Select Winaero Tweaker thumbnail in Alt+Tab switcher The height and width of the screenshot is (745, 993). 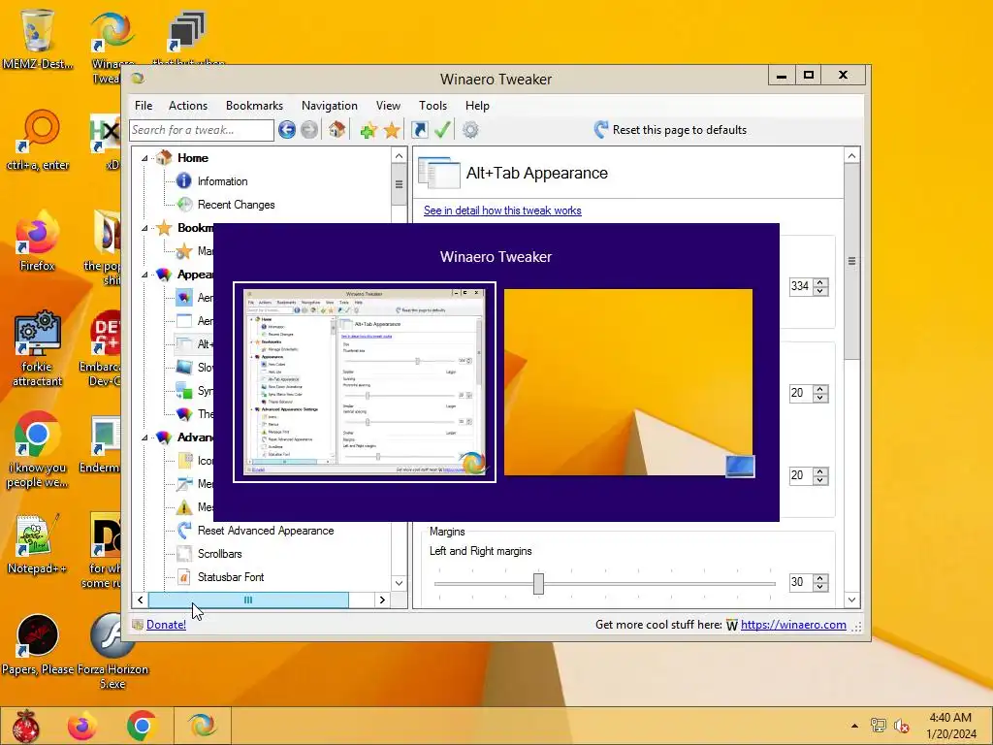tap(365, 382)
